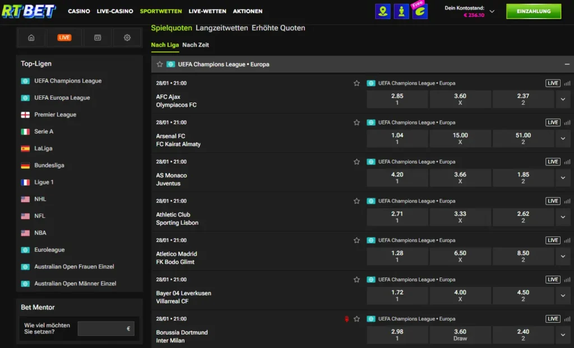This screenshot has height=348, width=574.
Task: Click the blue trophy figure header icon
Action: click(401, 11)
